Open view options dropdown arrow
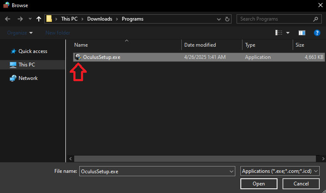This screenshot has height=193, width=326. [288, 33]
